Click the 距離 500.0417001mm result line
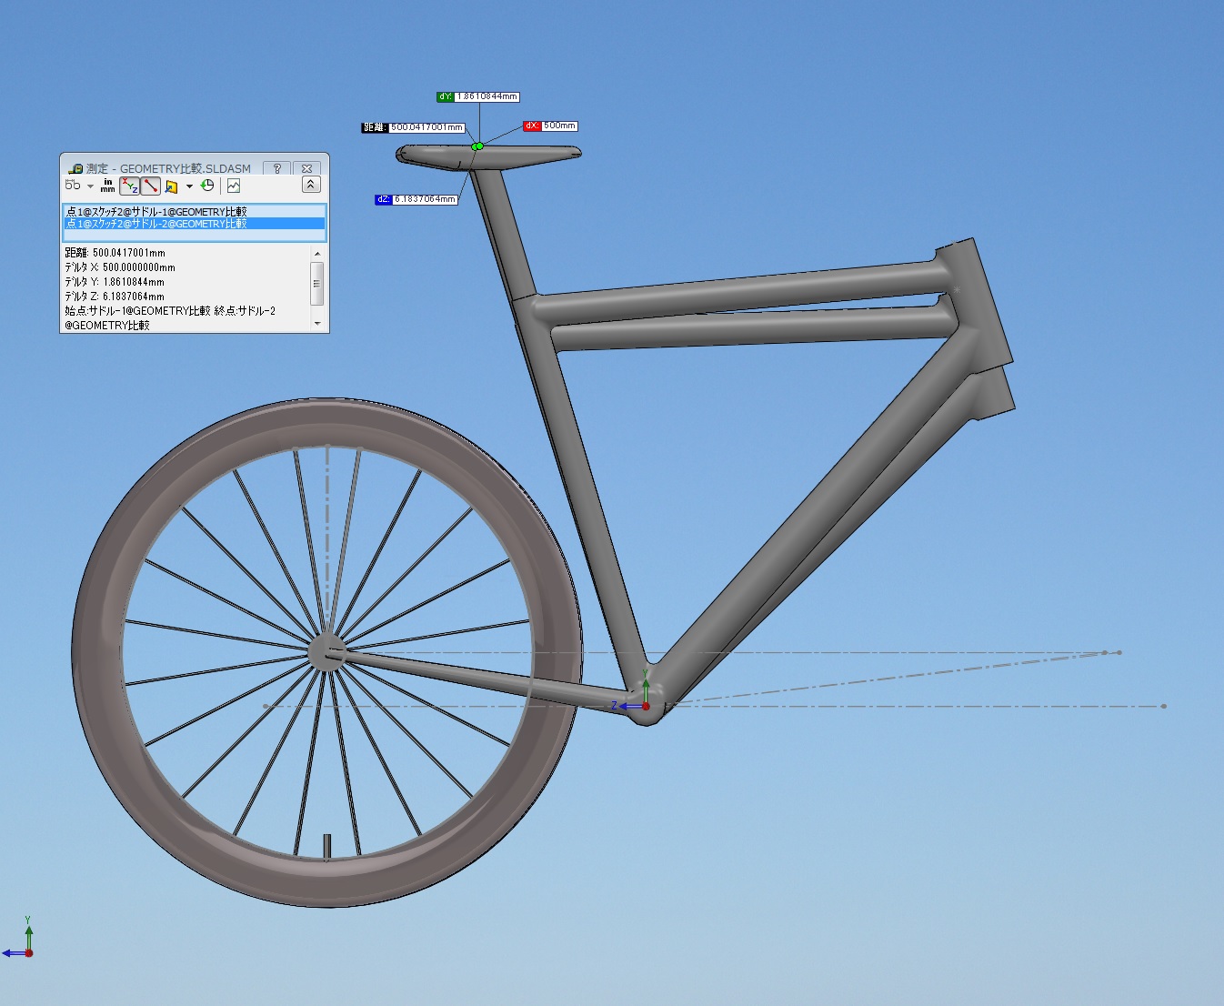The image size is (1224, 1006). 115,253
